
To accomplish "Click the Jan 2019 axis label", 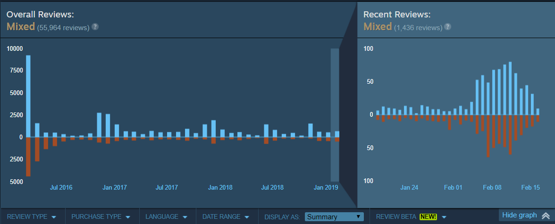I will 326,187.
